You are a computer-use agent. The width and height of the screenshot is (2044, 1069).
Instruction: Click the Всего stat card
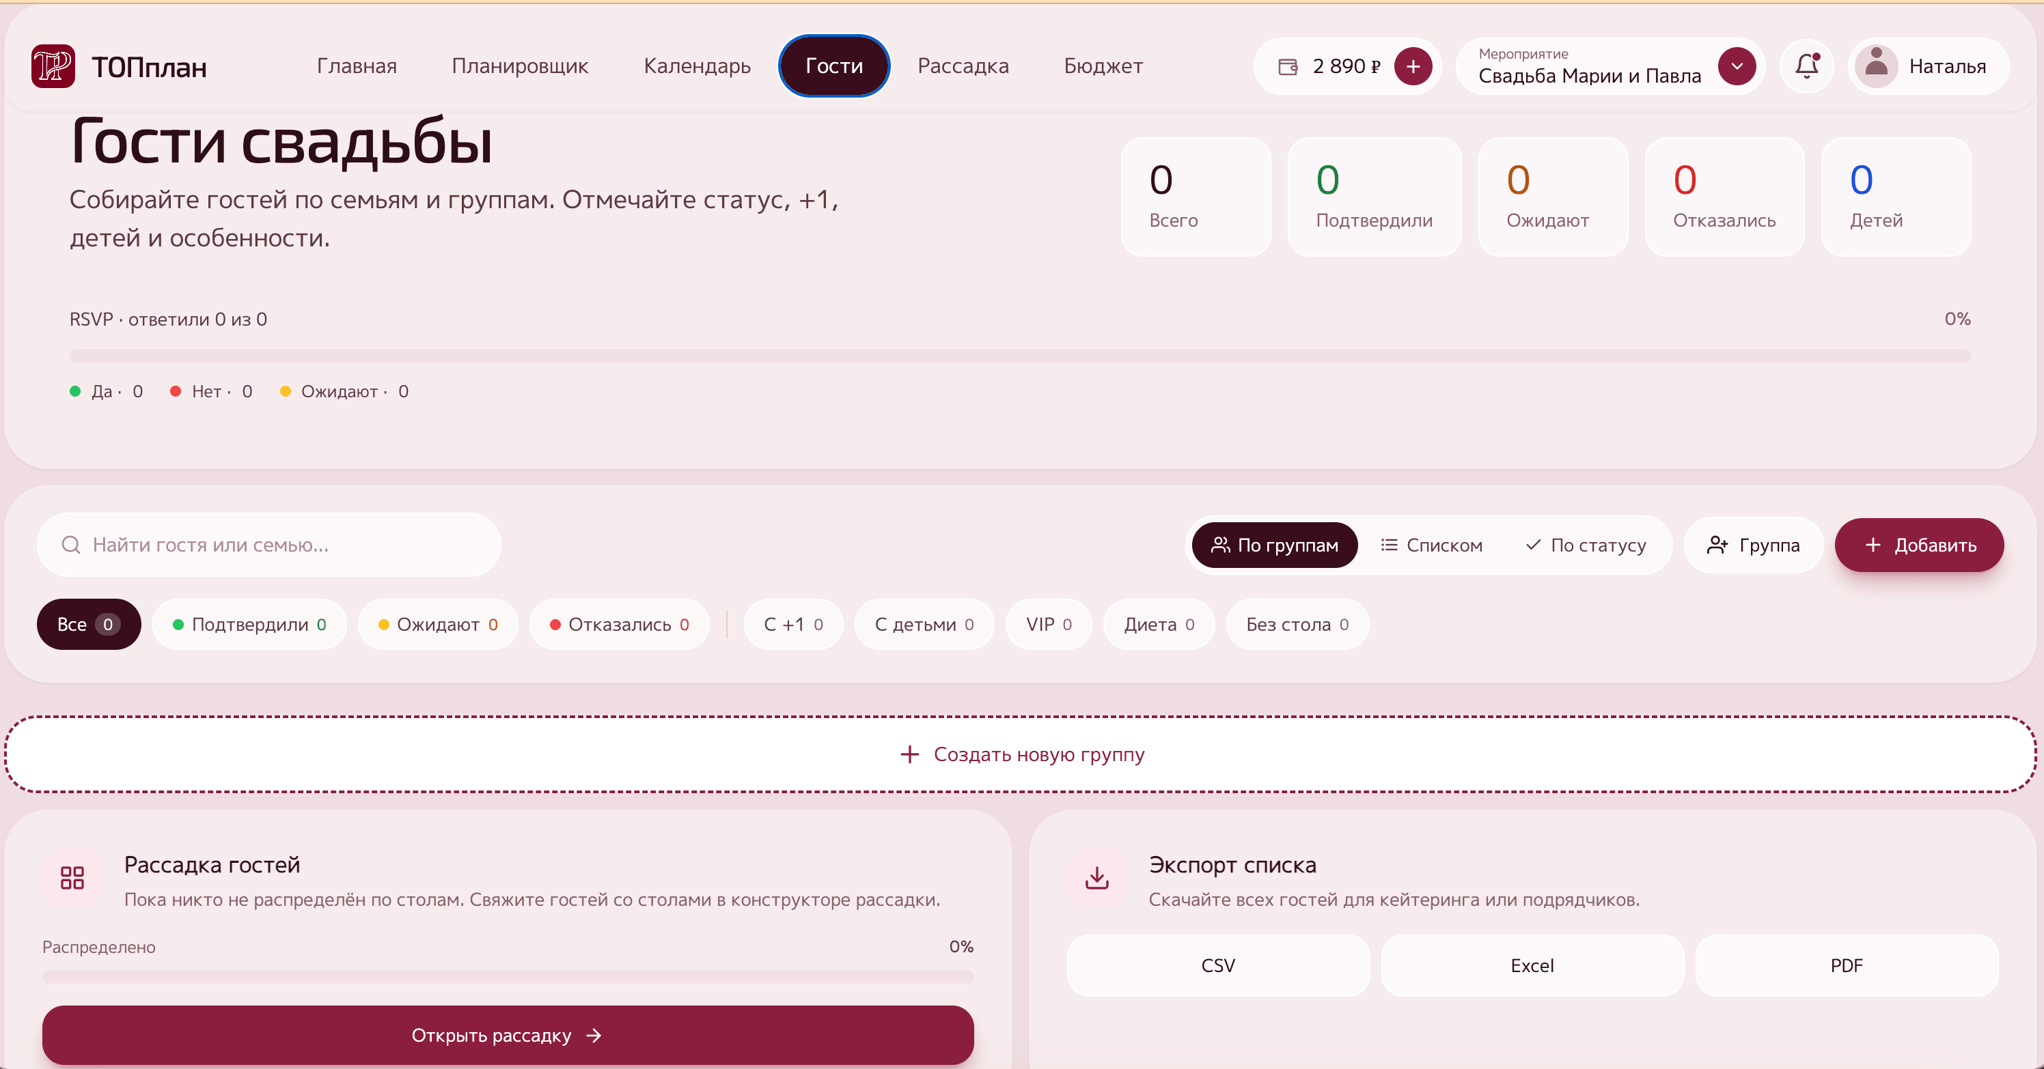1196,197
